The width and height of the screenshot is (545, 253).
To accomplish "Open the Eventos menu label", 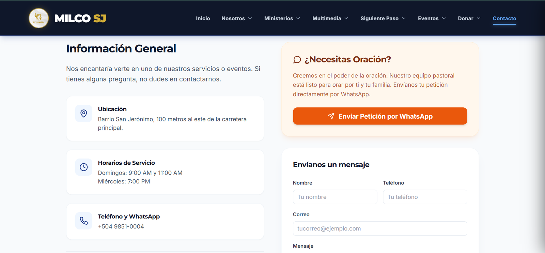I will (428, 18).
